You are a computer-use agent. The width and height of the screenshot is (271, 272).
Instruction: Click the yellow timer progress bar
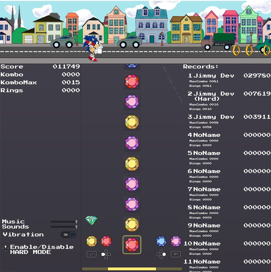pos(132,269)
